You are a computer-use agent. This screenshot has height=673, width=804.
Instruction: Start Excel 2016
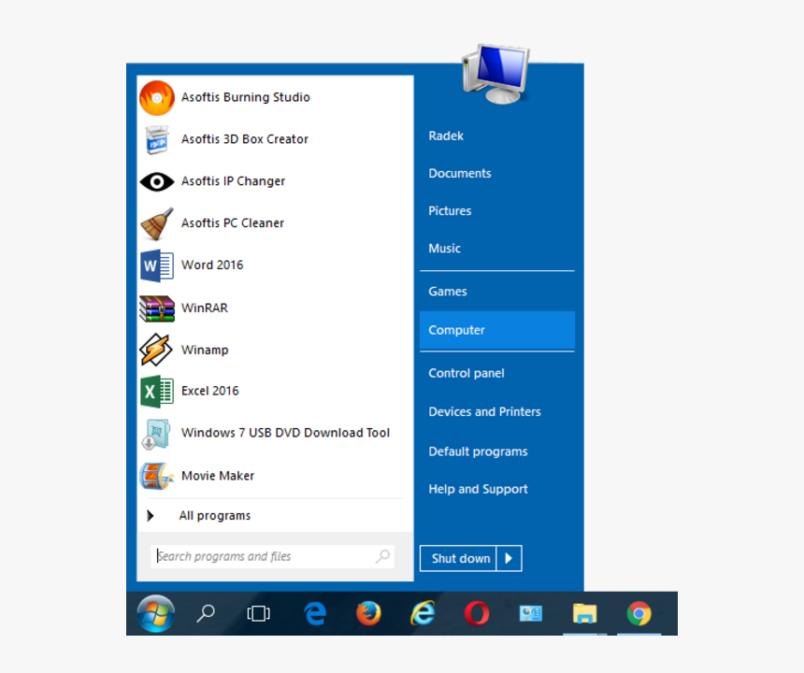209,391
